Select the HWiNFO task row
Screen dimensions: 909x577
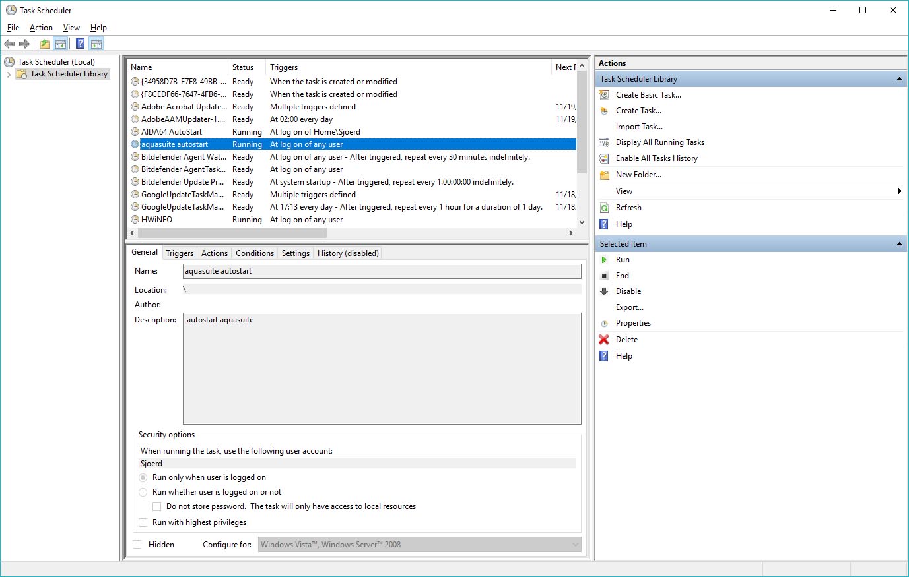(156, 220)
